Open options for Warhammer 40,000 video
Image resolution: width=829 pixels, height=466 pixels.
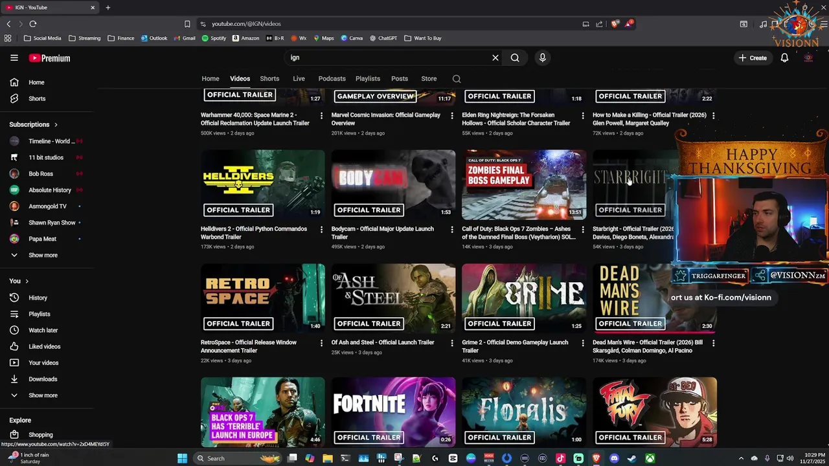321,115
